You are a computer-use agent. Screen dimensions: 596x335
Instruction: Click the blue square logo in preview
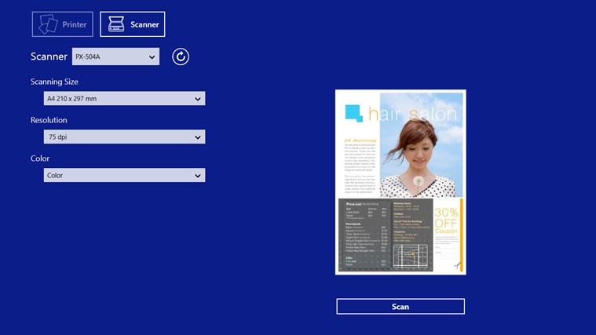[354, 113]
